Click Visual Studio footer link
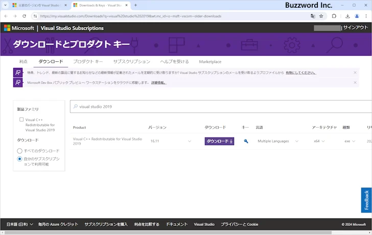This screenshot has width=372, height=235. [x=204, y=224]
